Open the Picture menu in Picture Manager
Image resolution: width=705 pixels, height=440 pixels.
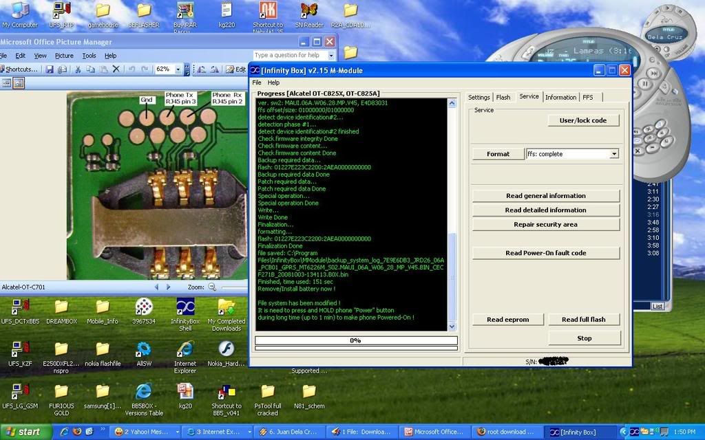64,56
